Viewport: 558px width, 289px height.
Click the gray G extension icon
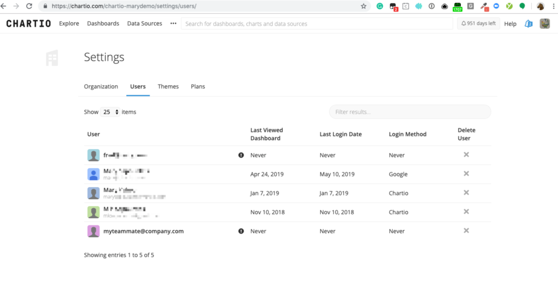point(470,6)
